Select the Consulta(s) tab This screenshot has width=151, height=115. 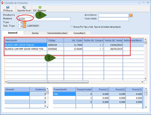tap(78, 33)
